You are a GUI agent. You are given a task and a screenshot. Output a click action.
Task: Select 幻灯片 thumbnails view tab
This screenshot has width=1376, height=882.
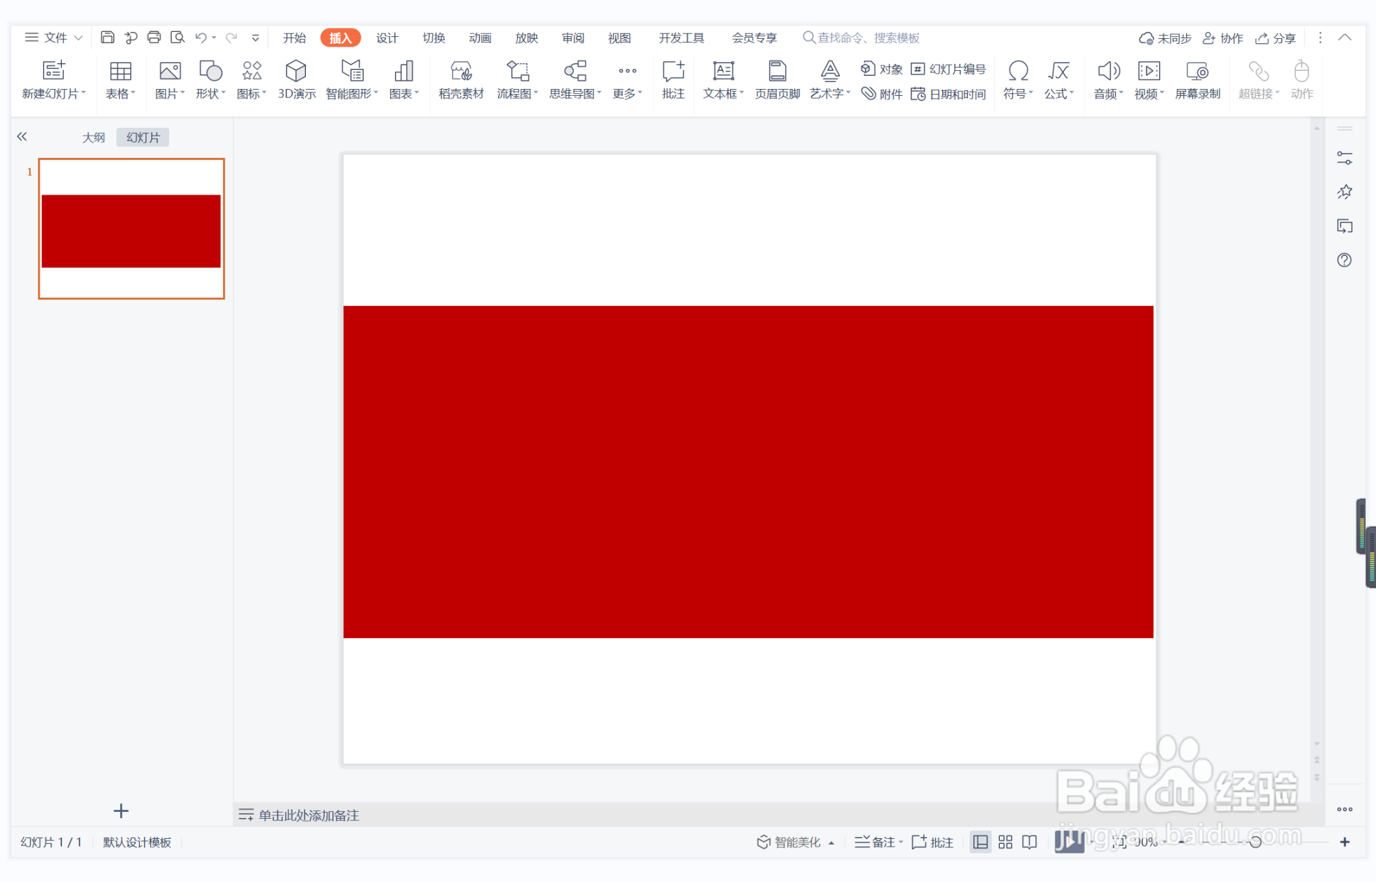[143, 137]
